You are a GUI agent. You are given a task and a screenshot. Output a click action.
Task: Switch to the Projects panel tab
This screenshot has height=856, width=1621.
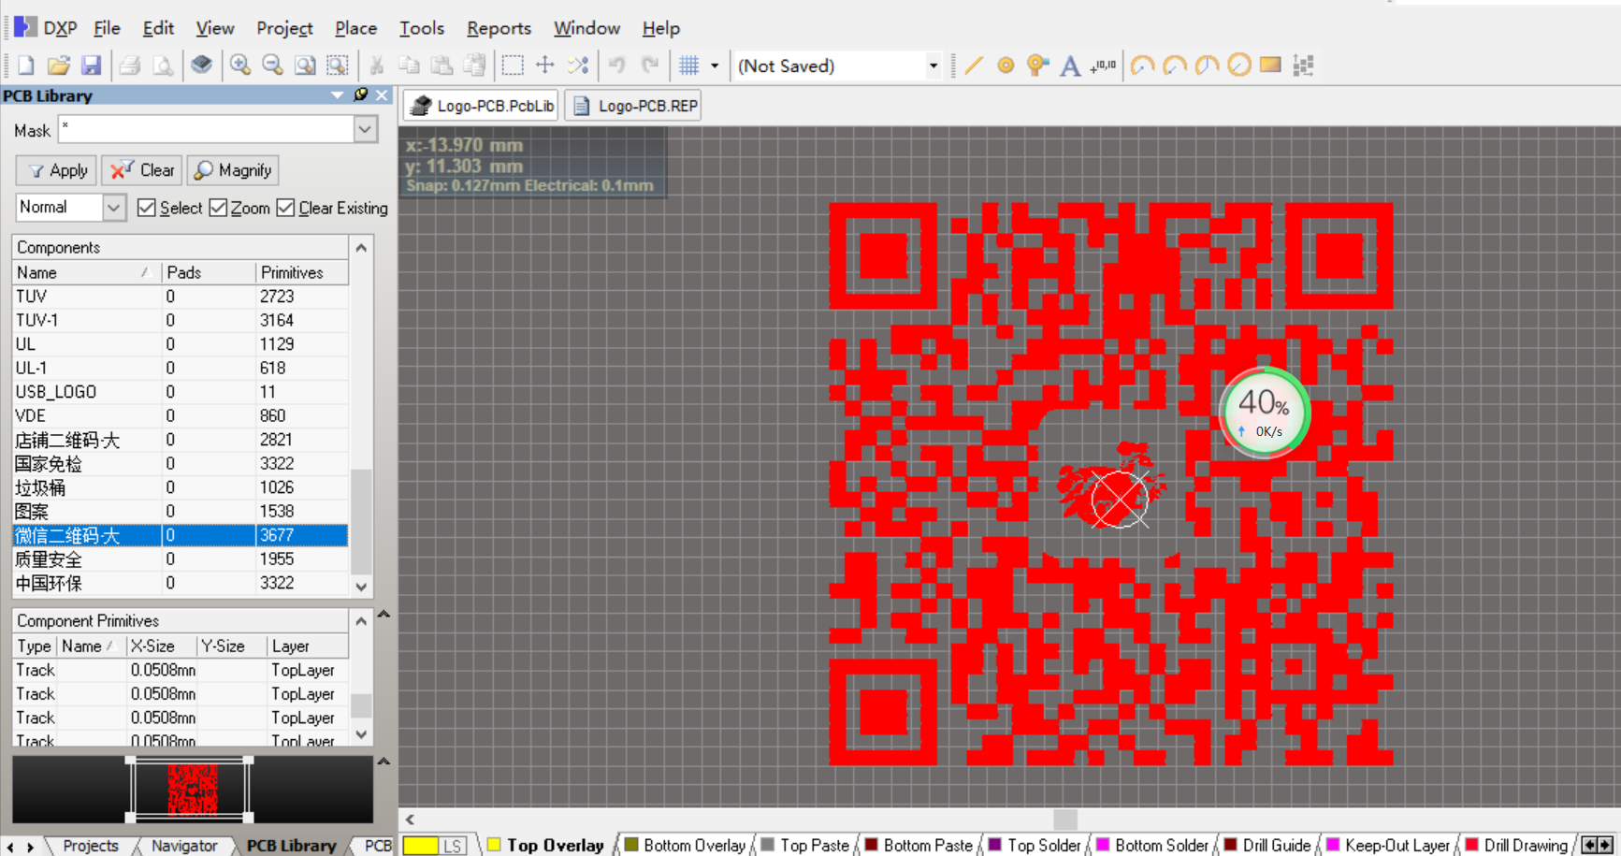pos(90,846)
